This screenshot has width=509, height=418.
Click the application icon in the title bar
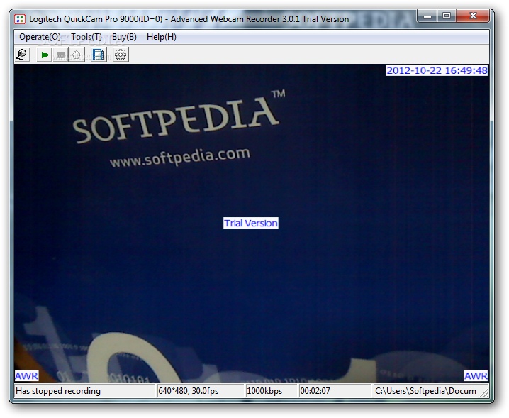[x=19, y=19]
